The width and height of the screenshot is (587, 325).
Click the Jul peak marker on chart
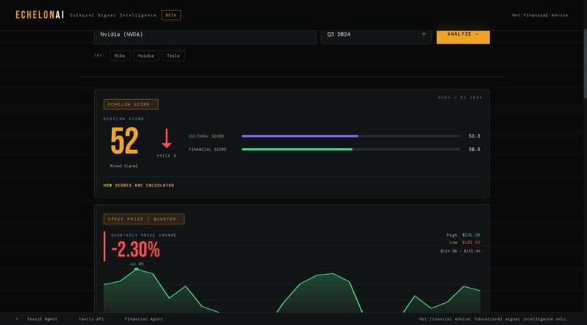tap(136, 269)
